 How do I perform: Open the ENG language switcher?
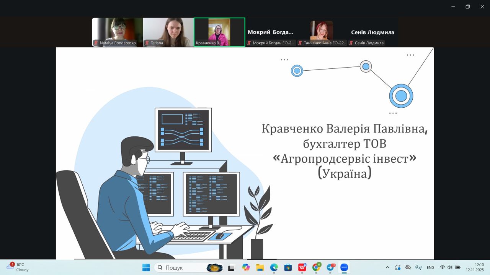(x=430, y=267)
